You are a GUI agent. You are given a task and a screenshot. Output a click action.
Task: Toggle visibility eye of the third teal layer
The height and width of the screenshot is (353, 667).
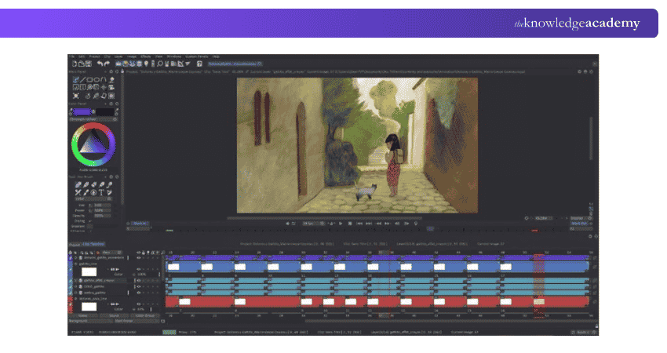138,293
